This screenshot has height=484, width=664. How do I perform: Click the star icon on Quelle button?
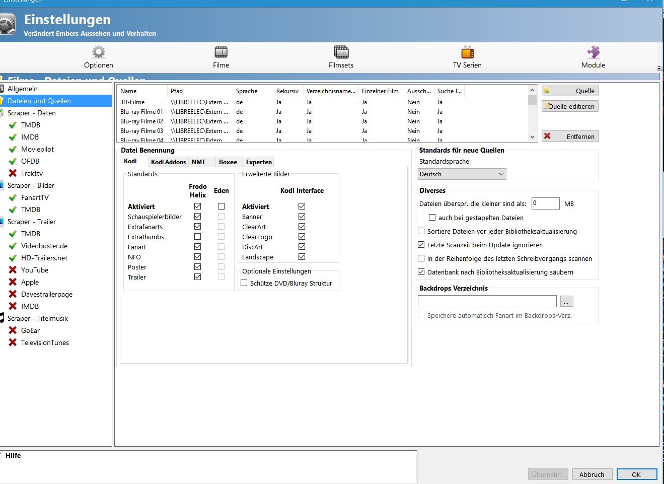[x=547, y=91]
